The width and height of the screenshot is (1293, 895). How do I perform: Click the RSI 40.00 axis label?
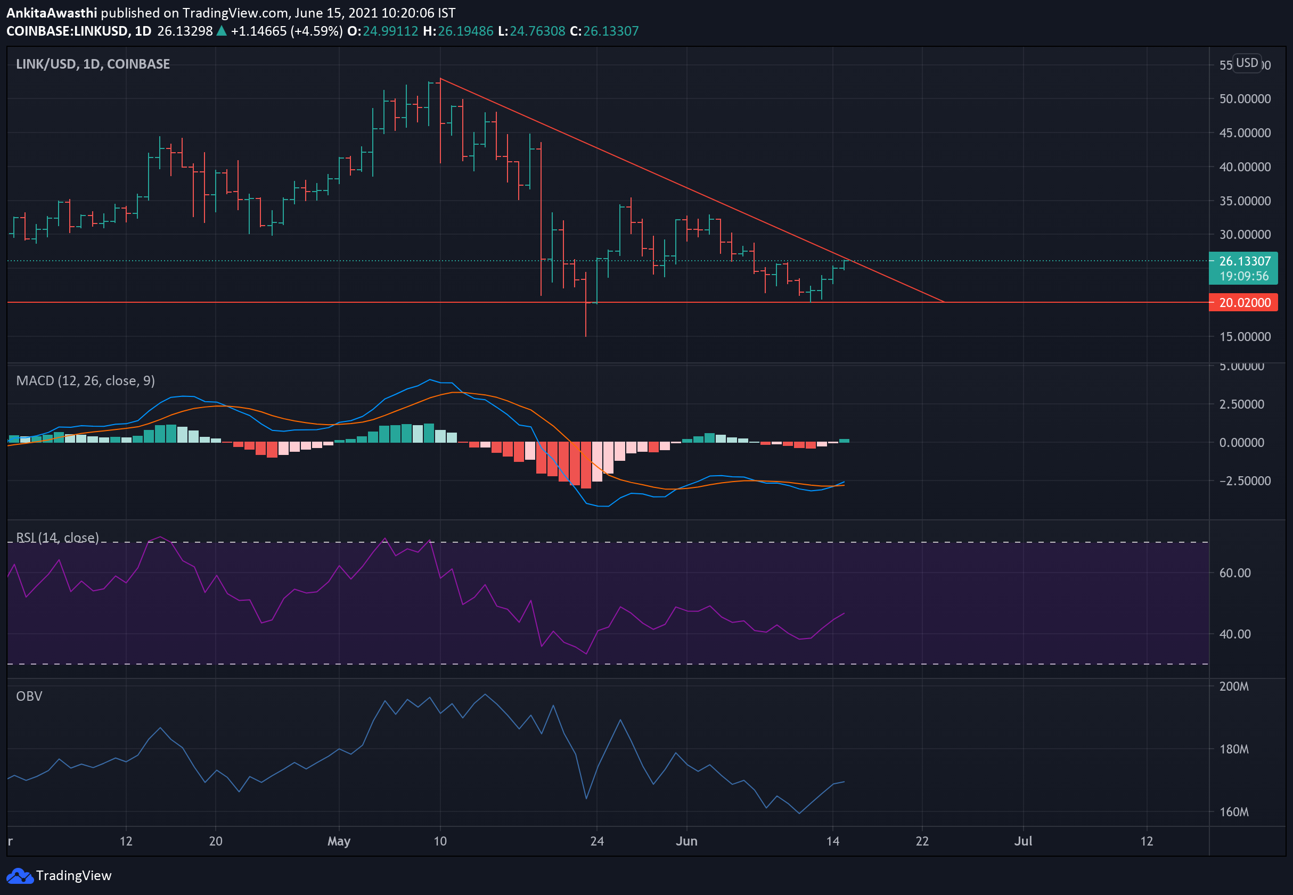pos(1234,634)
